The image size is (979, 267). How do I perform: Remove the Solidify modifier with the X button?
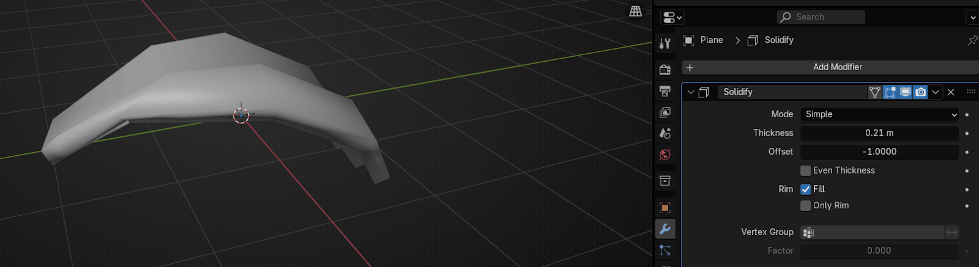pyautogui.click(x=951, y=92)
